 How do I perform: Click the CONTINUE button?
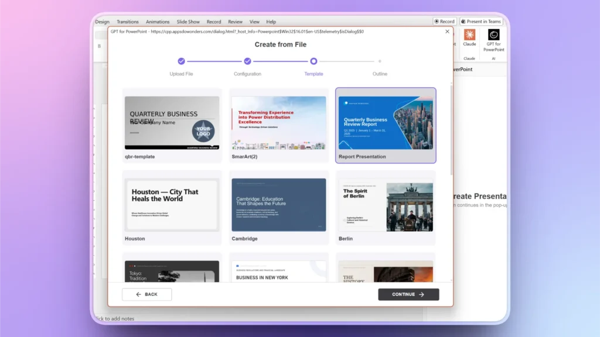pos(408,294)
